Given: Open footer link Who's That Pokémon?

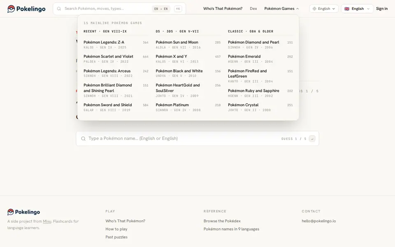Looking at the screenshot, I should 125,221.
